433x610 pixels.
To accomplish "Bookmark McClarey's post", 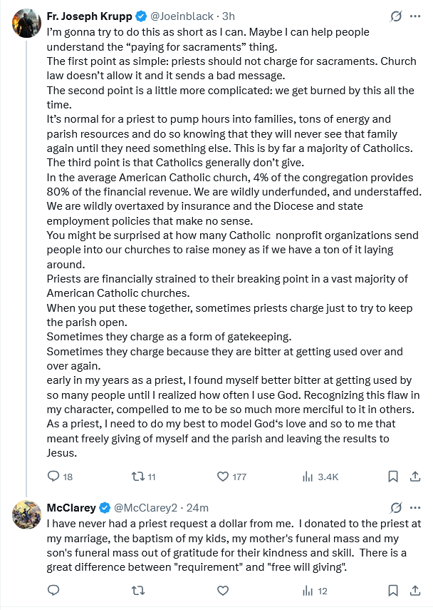I will pyautogui.click(x=392, y=590).
